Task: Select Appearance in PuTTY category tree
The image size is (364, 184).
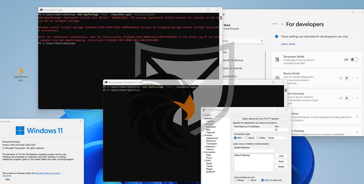Action: (x=212, y=138)
